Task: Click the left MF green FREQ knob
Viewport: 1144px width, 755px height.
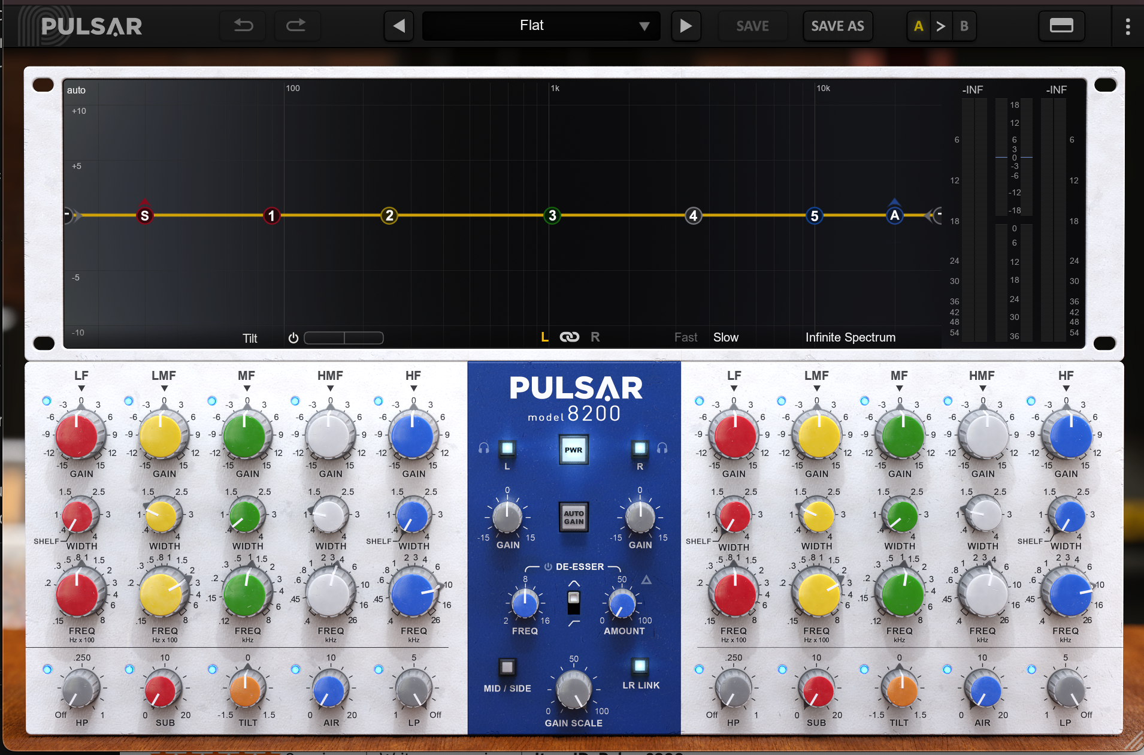Action: [x=245, y=594]
